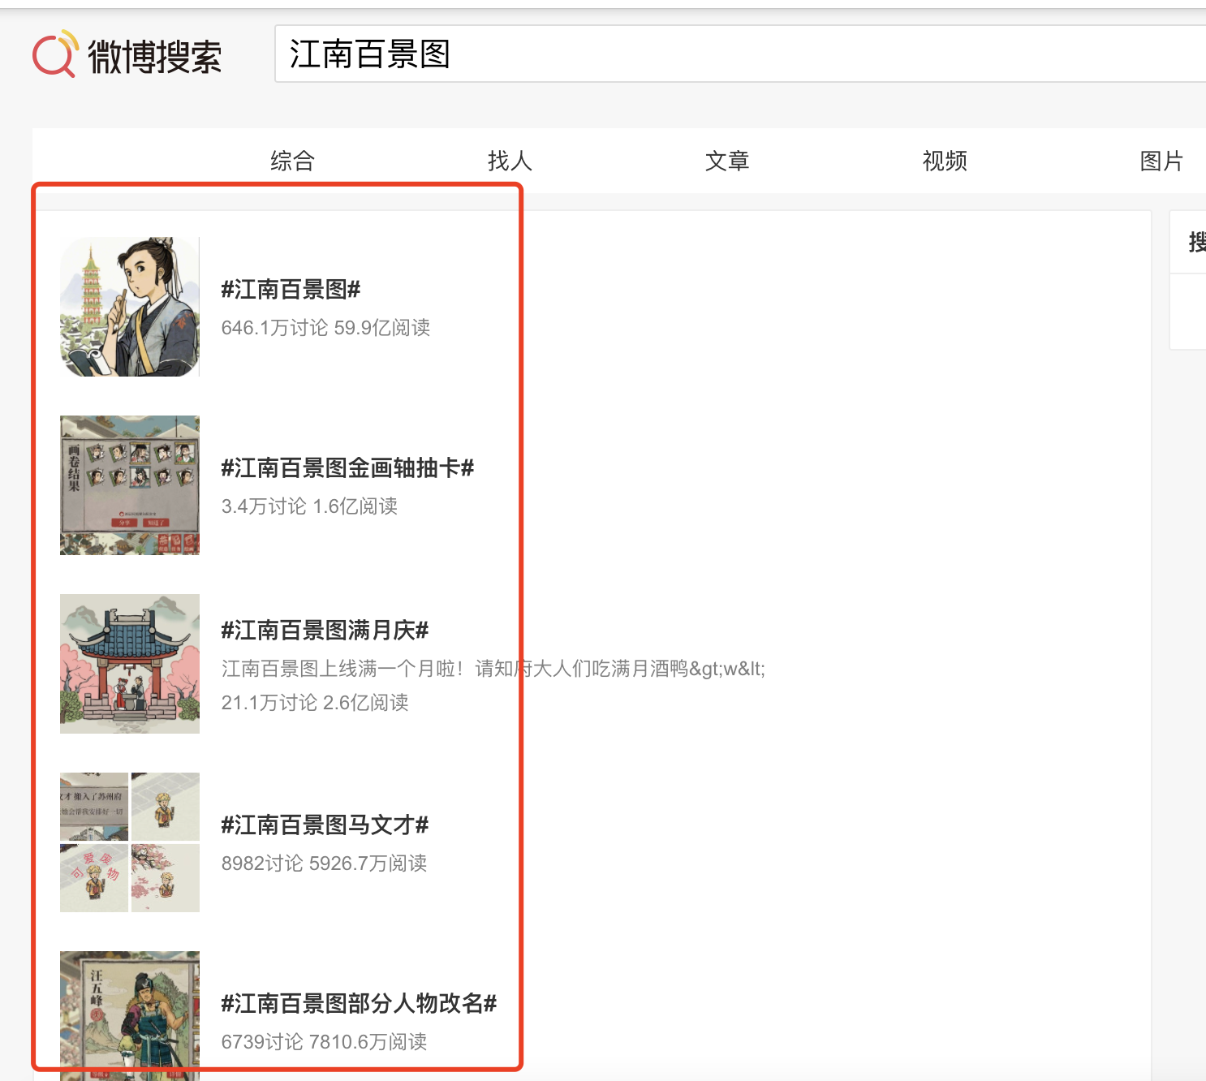The width and height of the screenshot is (1206, 1081).
Task: Click the 画卷结果 card draw thumbnail
Action: (130, 485)
